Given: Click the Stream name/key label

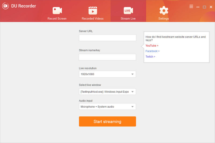Looking at the screenshot, I should 89,50.
